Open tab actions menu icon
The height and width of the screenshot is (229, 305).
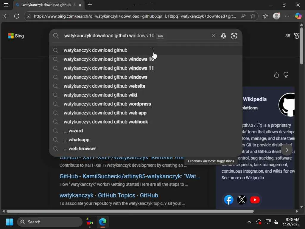[6, 5]
